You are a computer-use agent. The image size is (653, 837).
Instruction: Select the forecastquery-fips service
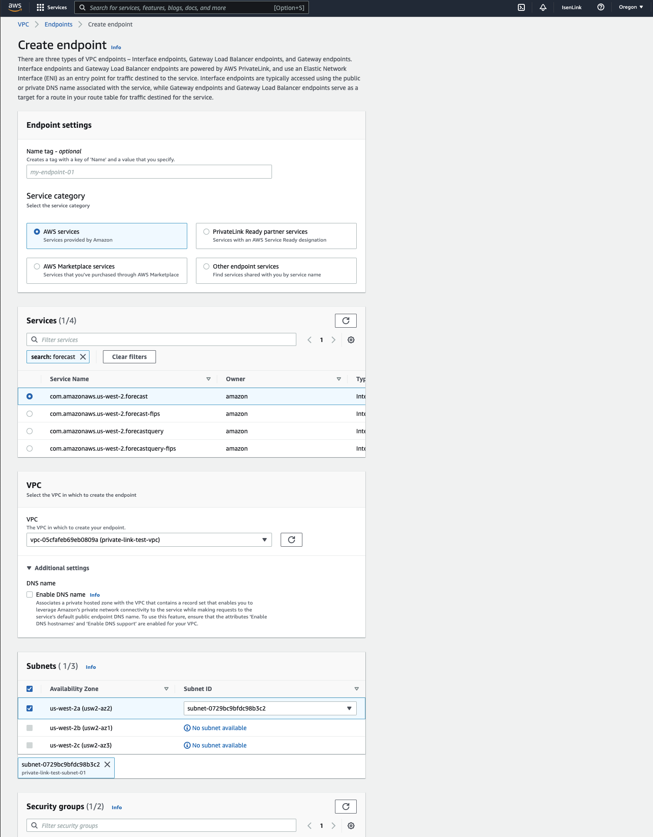pyautogui.click(x=30, y=448)
